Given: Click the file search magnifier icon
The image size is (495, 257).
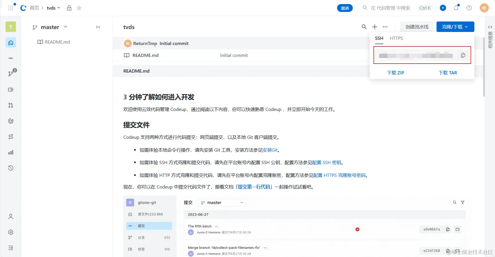Looking at the screenshot, I should pos(364,27).
